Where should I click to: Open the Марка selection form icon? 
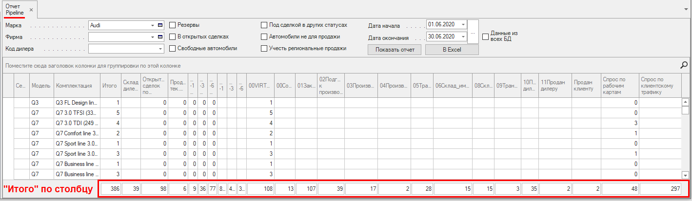(160, 25)
